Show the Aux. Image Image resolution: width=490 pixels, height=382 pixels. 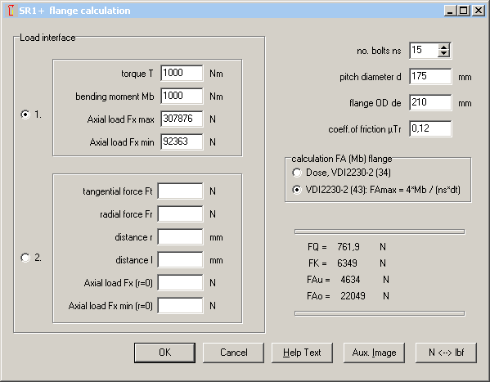pyautogui.click(x=374, y=353)
